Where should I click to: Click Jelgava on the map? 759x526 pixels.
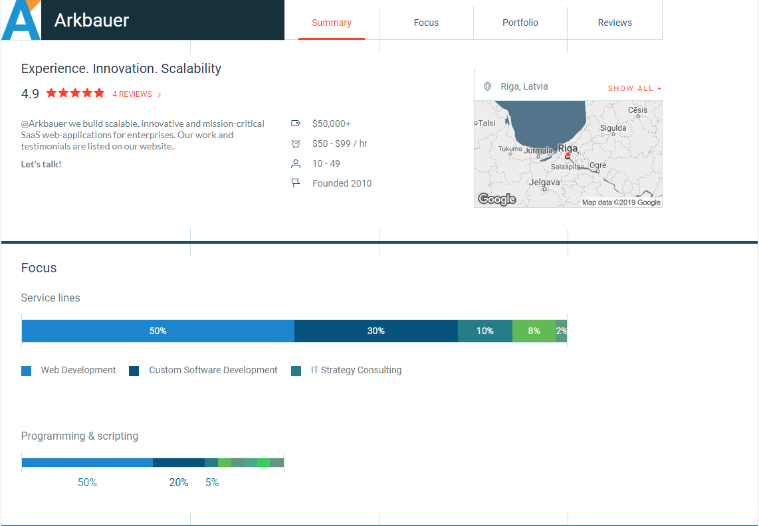pos(544,183)
